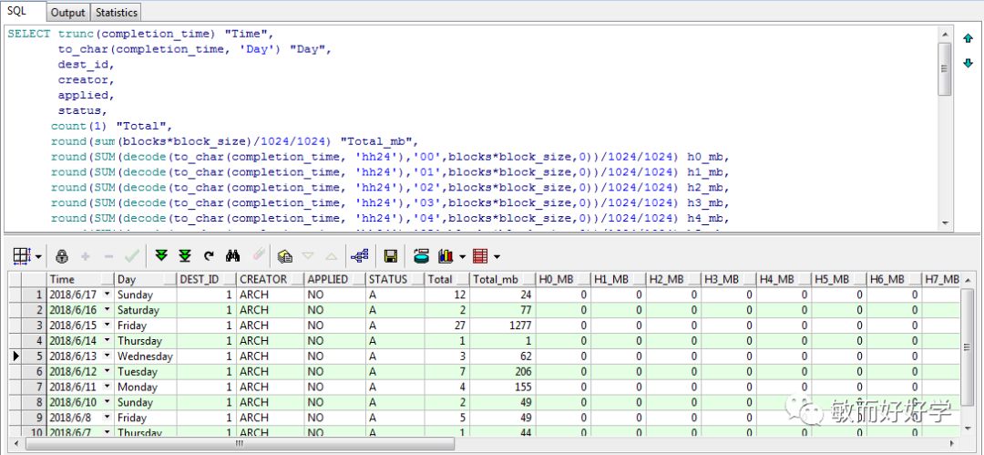Viewport: 984px width, 455px height.
Task: Click the minus delete record icon
Action: [x=108, y=256]
